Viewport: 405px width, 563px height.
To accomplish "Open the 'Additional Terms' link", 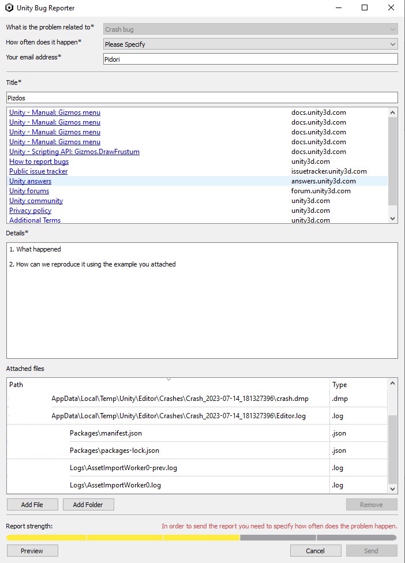I will pyautogui.click(x=35, y=220).
